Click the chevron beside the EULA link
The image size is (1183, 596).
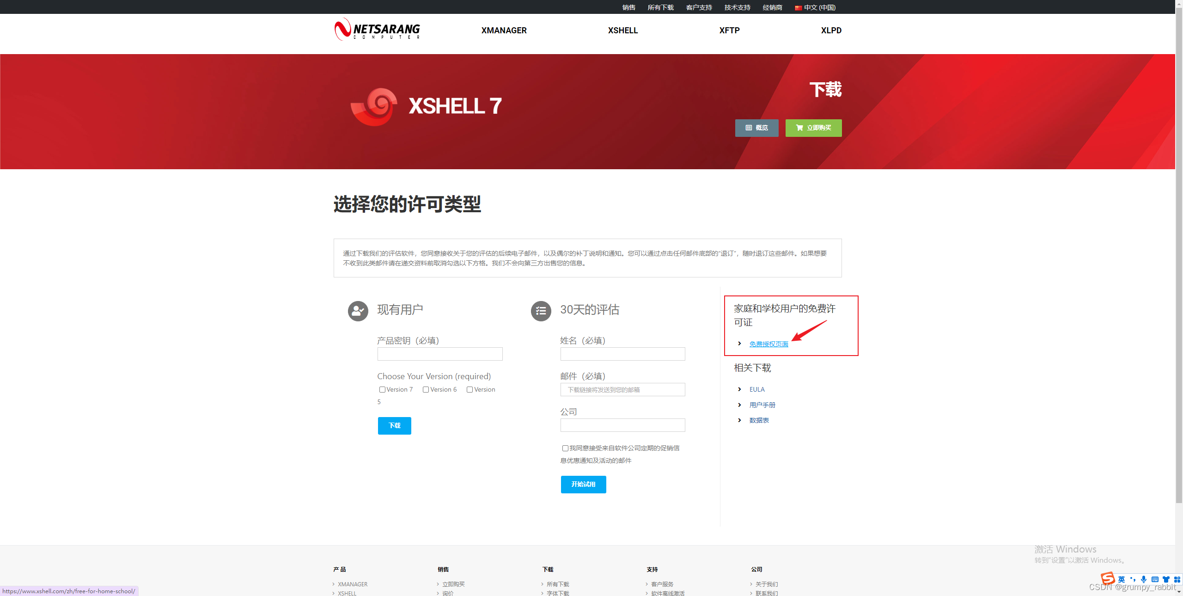pyautogui.click(x=739, y=389)
